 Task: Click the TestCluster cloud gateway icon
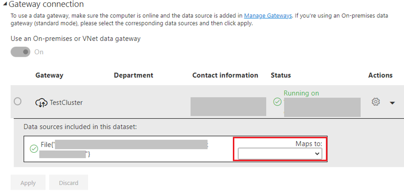tap(41, 102)
